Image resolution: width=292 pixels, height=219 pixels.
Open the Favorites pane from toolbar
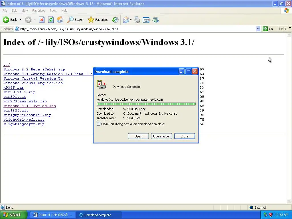[x=98, y=20]
